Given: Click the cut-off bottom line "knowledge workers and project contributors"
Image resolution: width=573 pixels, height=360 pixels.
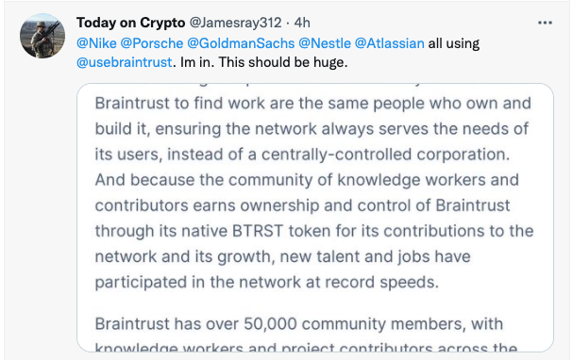Looking at the screenshot, I should 306,348.
